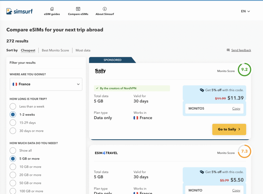Select Less than a week trip length
The width and height of the screenshot is (263, 194).
pyautogui.click(x=13, y=106)
